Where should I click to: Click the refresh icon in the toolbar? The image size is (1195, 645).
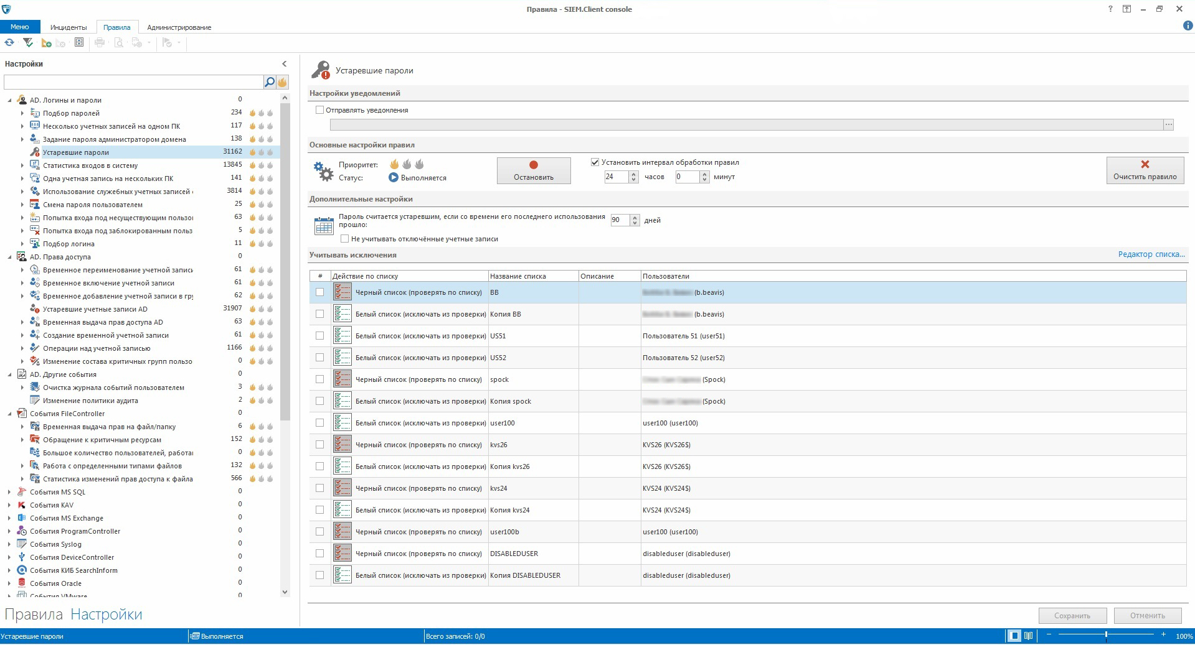point(9,43)
